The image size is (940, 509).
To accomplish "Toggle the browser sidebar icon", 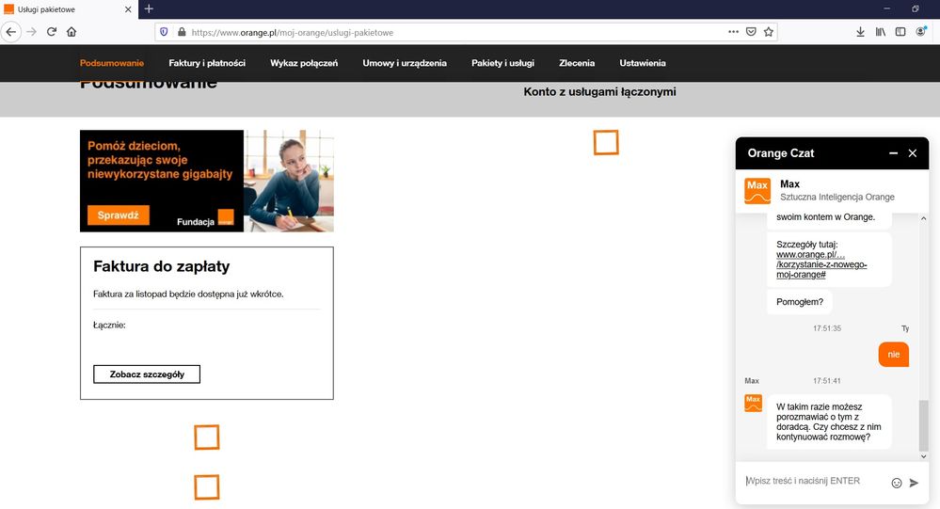I will tap(900, 32).
